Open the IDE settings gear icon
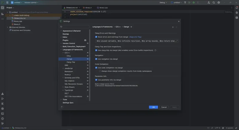The image size is (239, 130). click(x=219, y=2)
